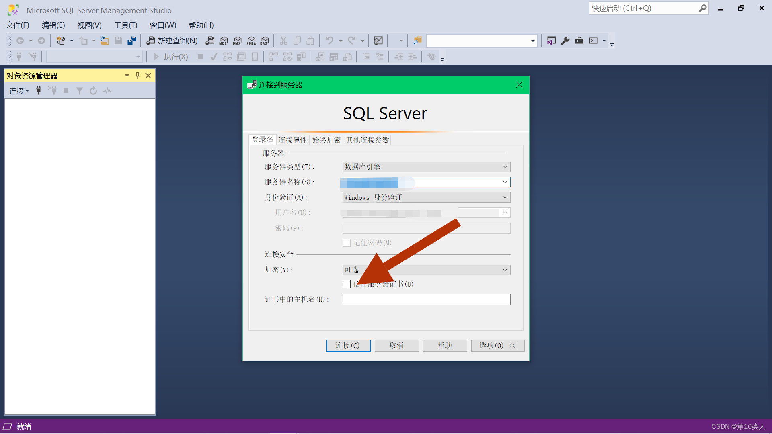Click the Navigate Backward icon
The height and width of the screenshot is (434, 772).
point(20,41)
